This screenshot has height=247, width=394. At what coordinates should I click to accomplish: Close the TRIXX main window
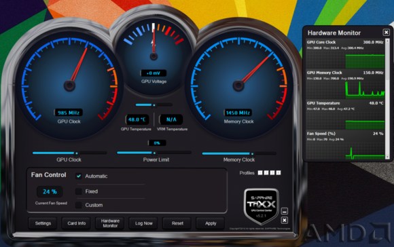[x=285, y=221]
